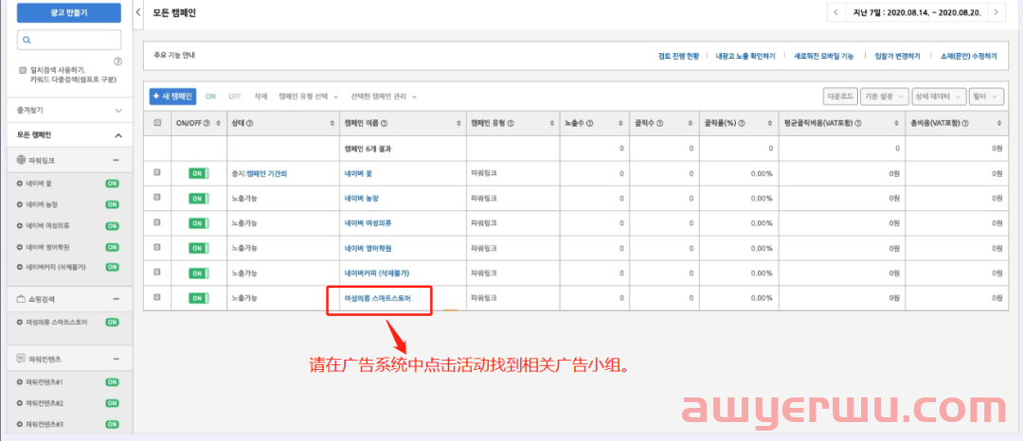Click the 쇼핑검색 bag icon in sidebar

pyautogui.click(x=22, y=299)
